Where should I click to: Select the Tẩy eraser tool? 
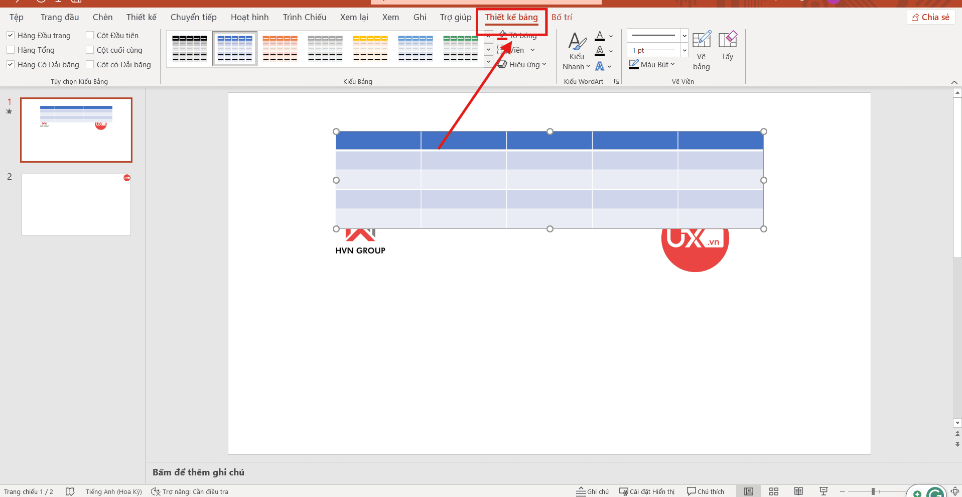[x=727, y=46]
